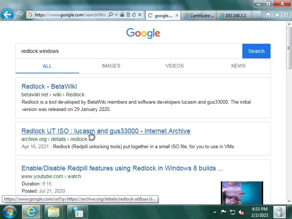Screen dimensions: 292x219
Task: Click the muted volume tray icon
Action: (241, 212)
